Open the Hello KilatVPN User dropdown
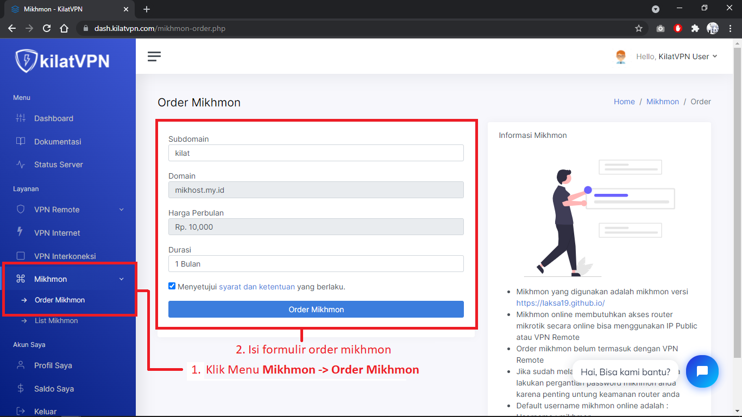742x417 pixels. (x=674, y=56)
